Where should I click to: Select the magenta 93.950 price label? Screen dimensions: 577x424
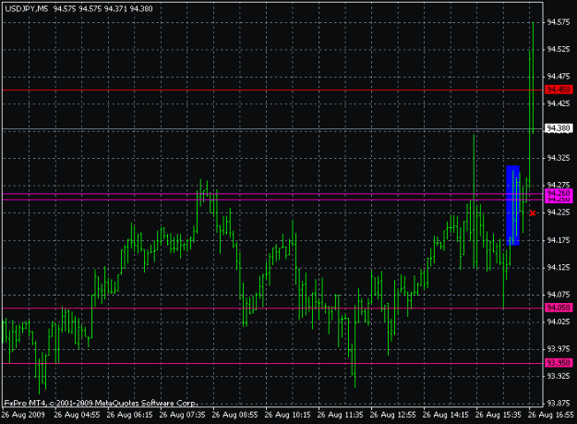point(559,362)
